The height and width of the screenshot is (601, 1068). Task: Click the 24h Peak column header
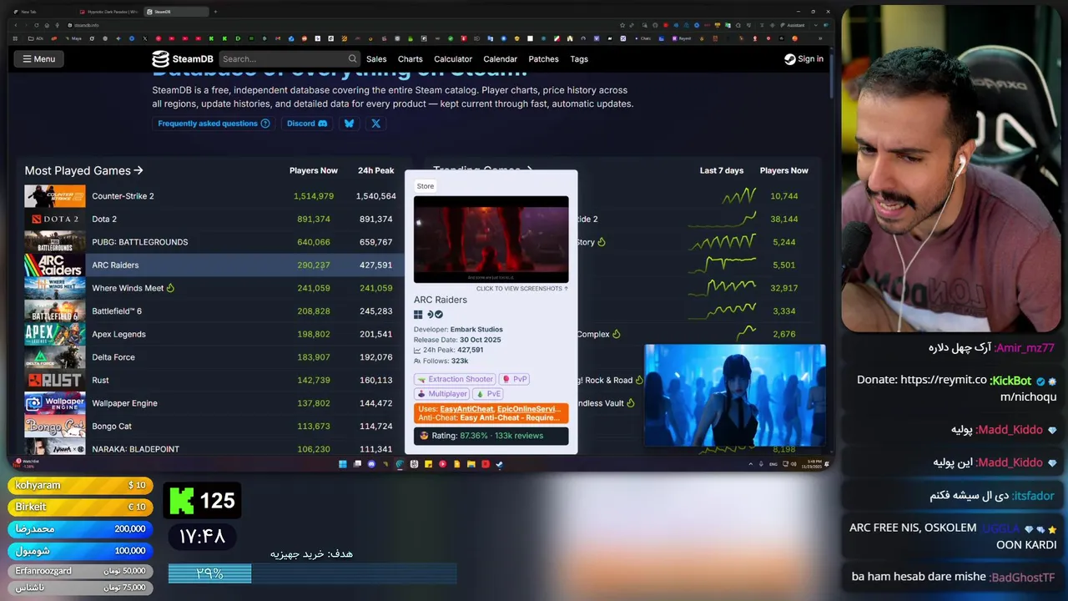click(375, 170)
